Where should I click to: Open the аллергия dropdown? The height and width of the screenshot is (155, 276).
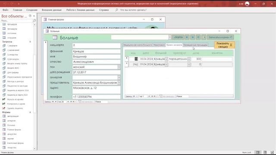click(119, 77)
